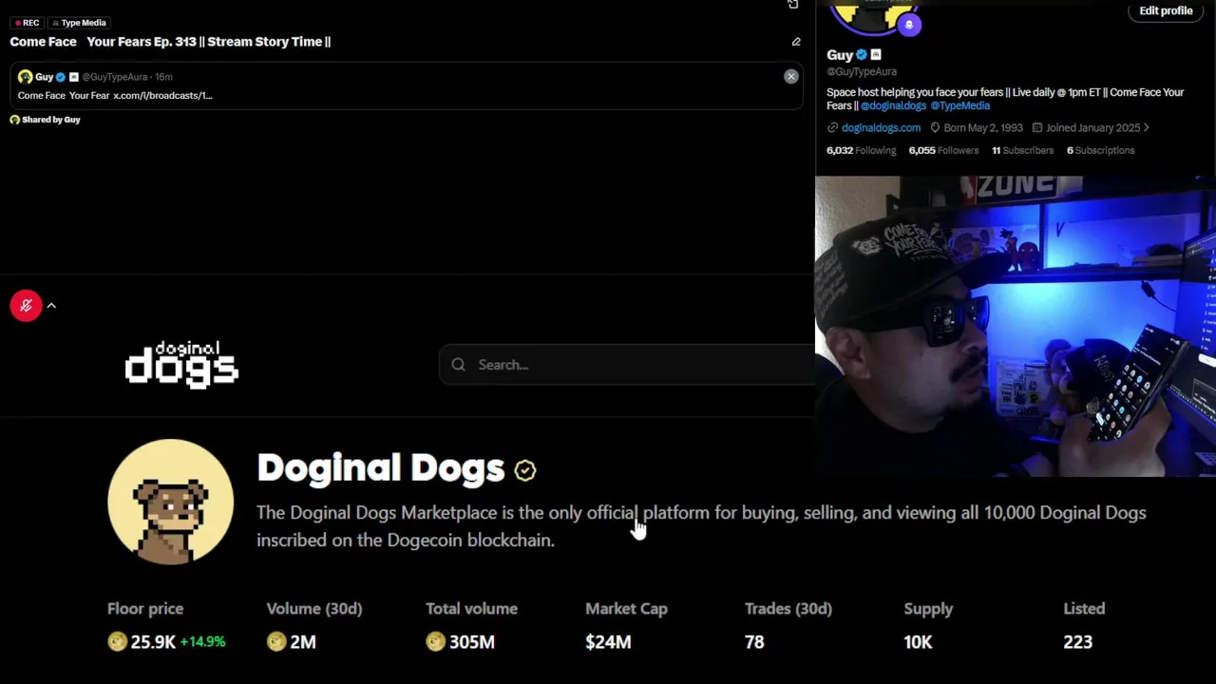The image size is (1216, 684).
Task: Click the red muted microphone button
Action: [26, 306]
